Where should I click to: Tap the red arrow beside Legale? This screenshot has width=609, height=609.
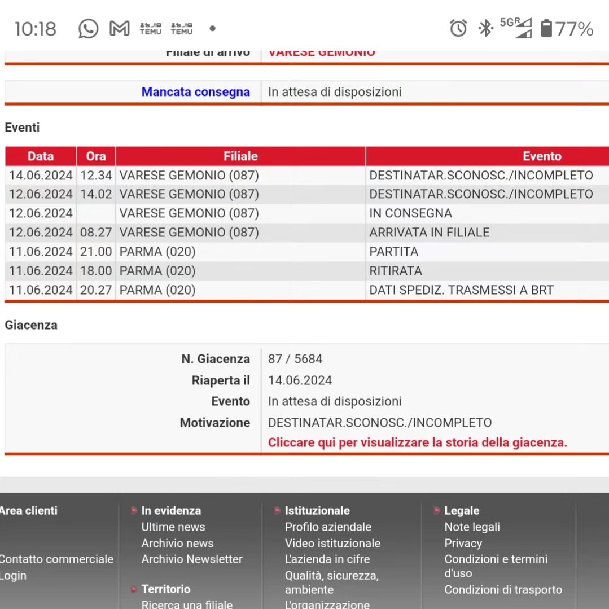tap(436, 510)
